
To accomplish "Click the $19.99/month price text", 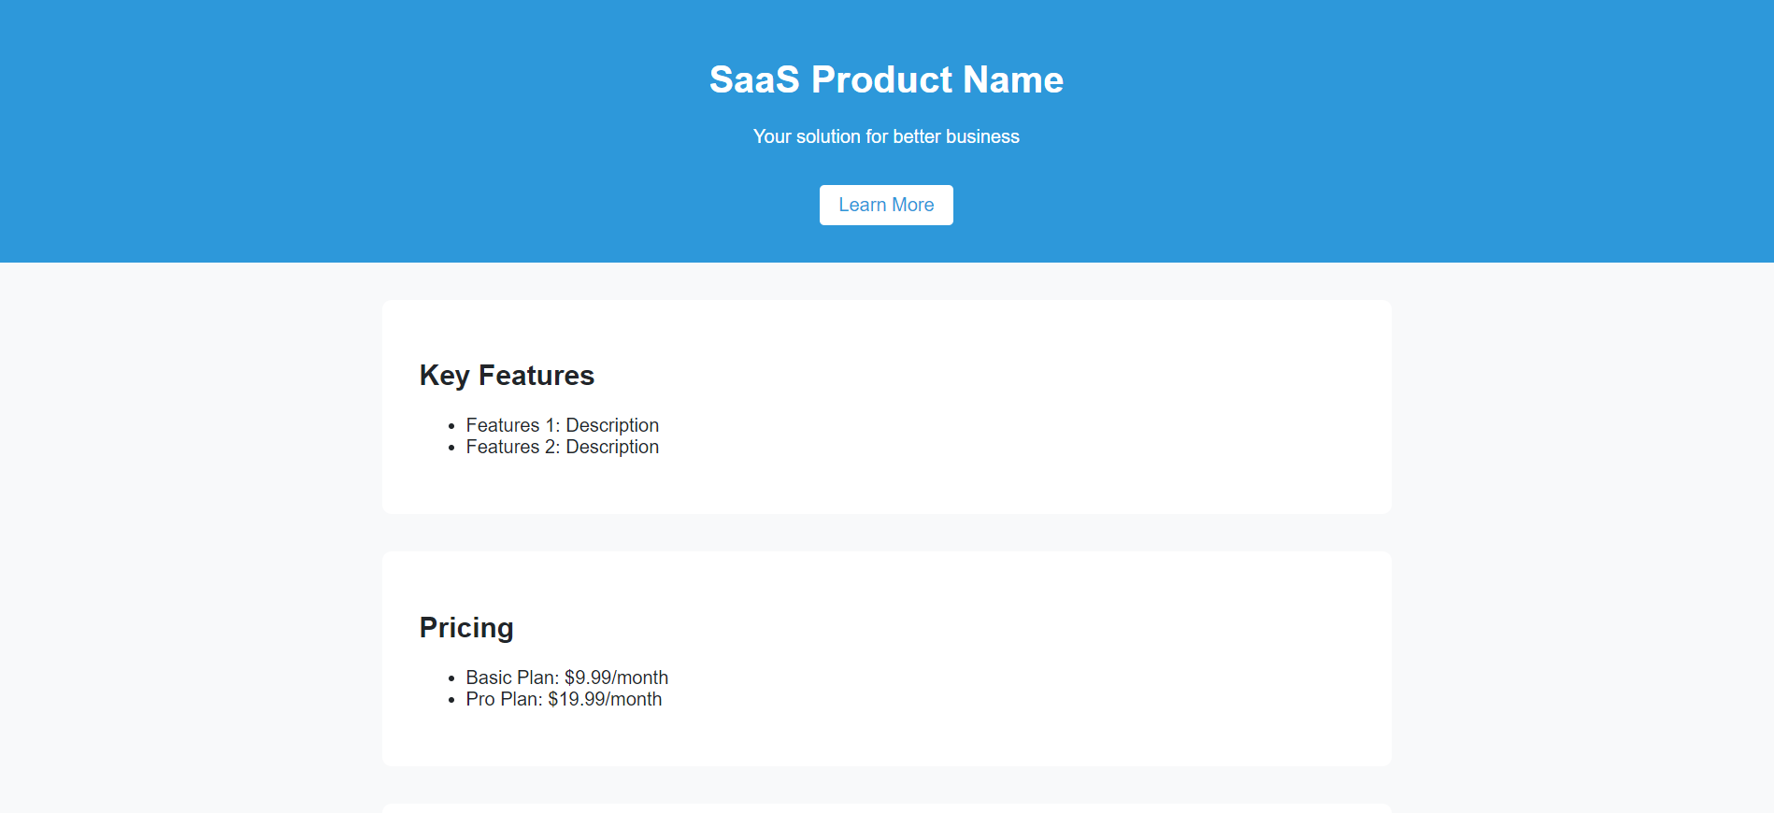I will (x=605, y=699).
